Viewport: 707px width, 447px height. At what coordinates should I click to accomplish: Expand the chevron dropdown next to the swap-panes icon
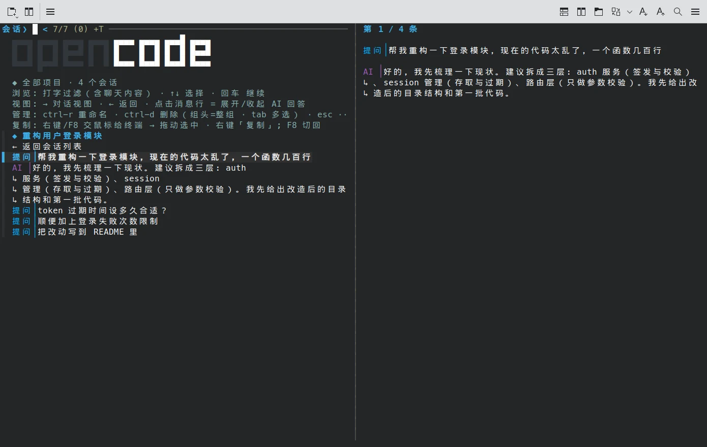coord(630,12)
